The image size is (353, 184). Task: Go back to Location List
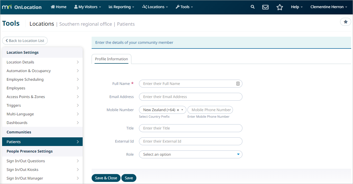[25, 41]
